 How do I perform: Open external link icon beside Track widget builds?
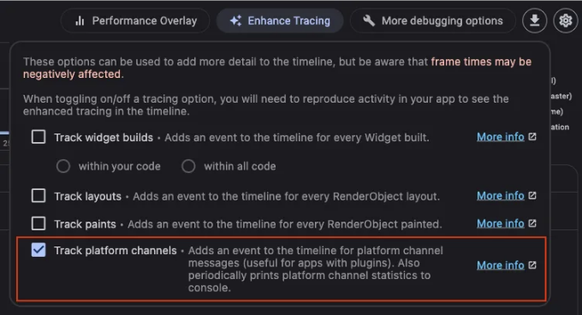(x=532, y=137)
